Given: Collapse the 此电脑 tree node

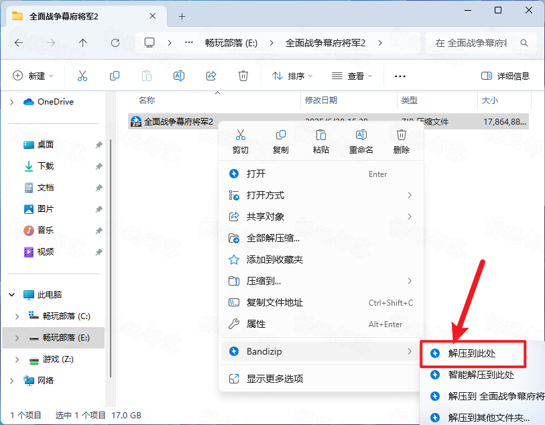Looking at the screenshot, I should 12,295.
